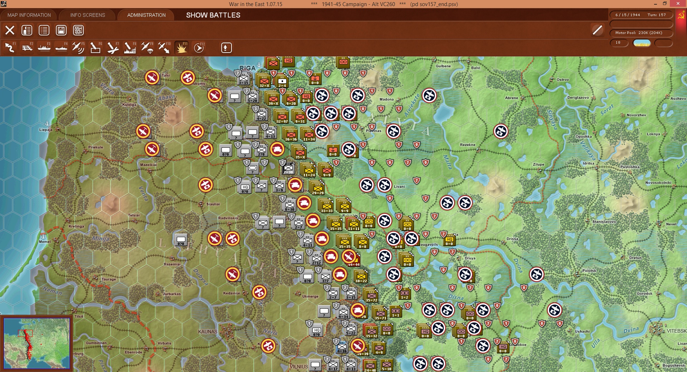Close the toolbar with the X icon
687x372 pixels.
point(10,30)
